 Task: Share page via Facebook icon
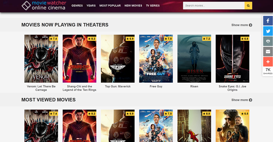[x=268, y=21]
